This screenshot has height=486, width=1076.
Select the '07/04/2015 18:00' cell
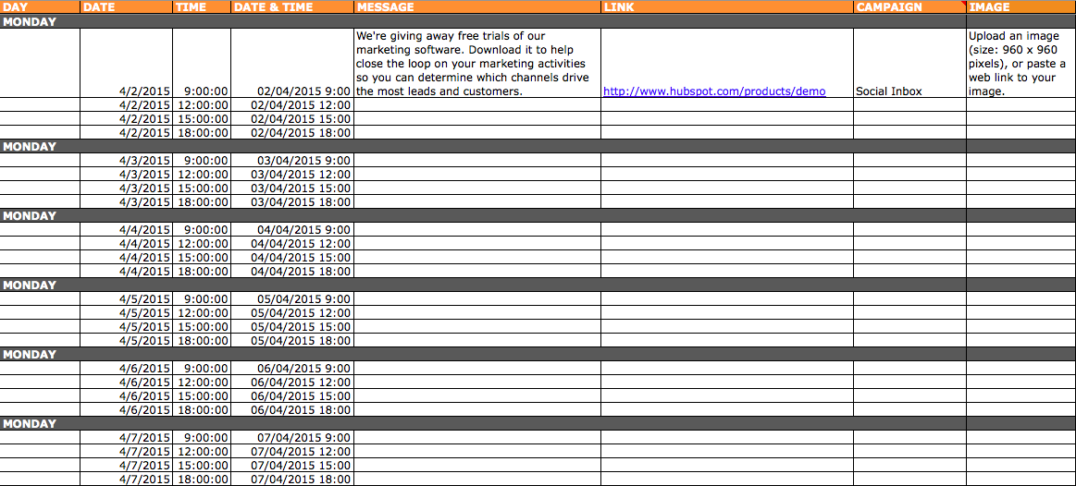[x=292, y=479]
